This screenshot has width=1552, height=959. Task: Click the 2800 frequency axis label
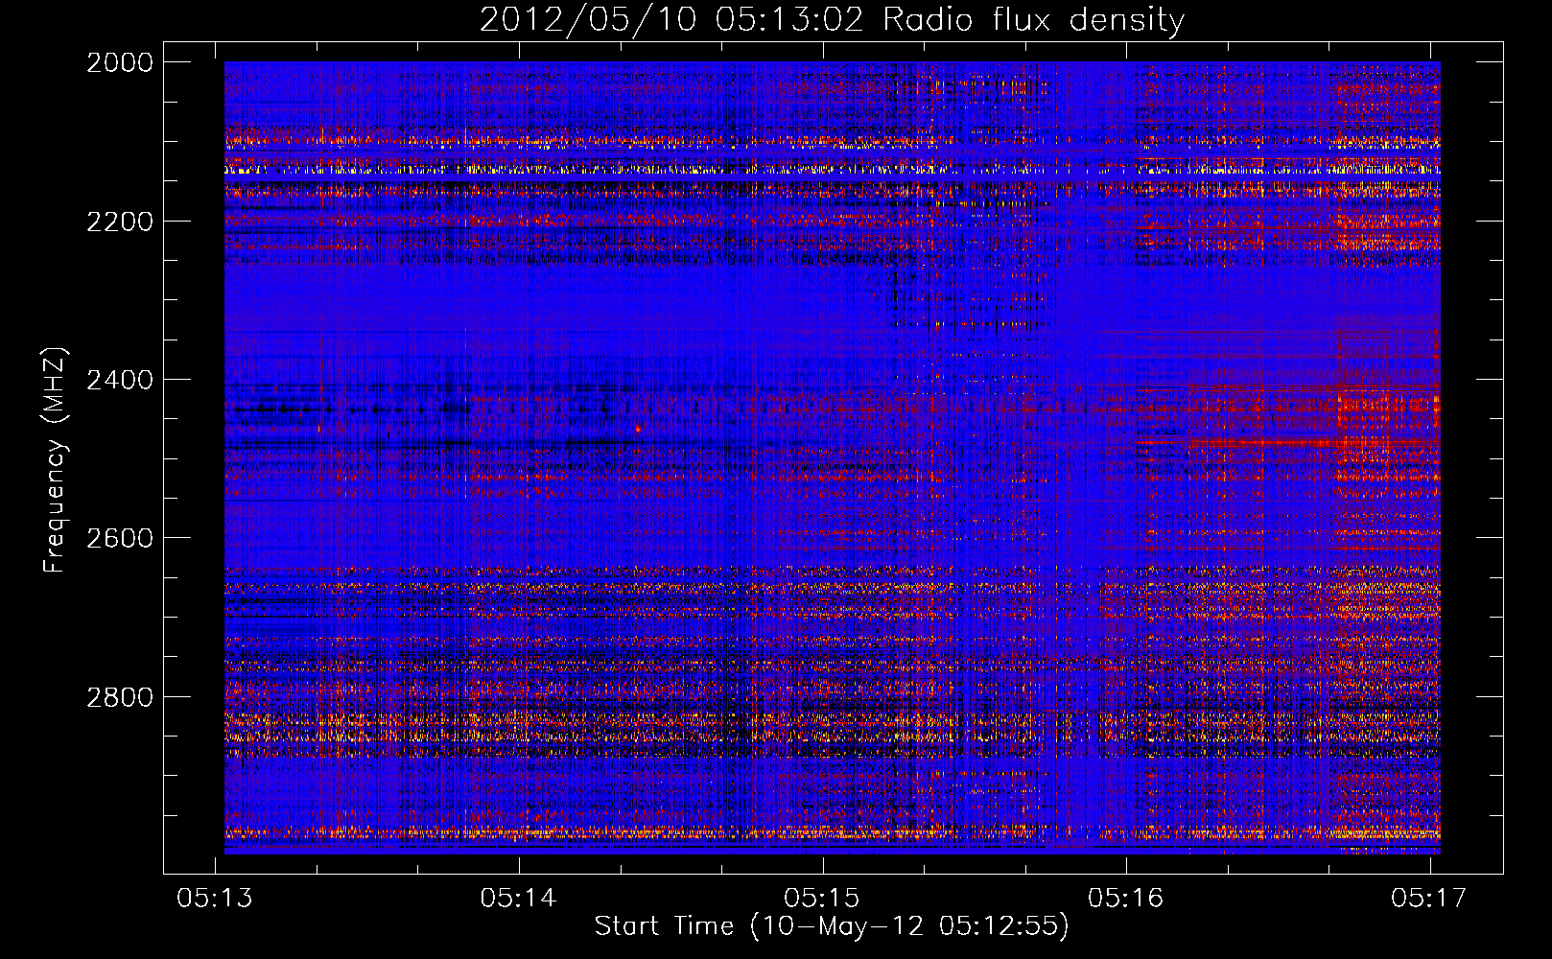[120, 697]
